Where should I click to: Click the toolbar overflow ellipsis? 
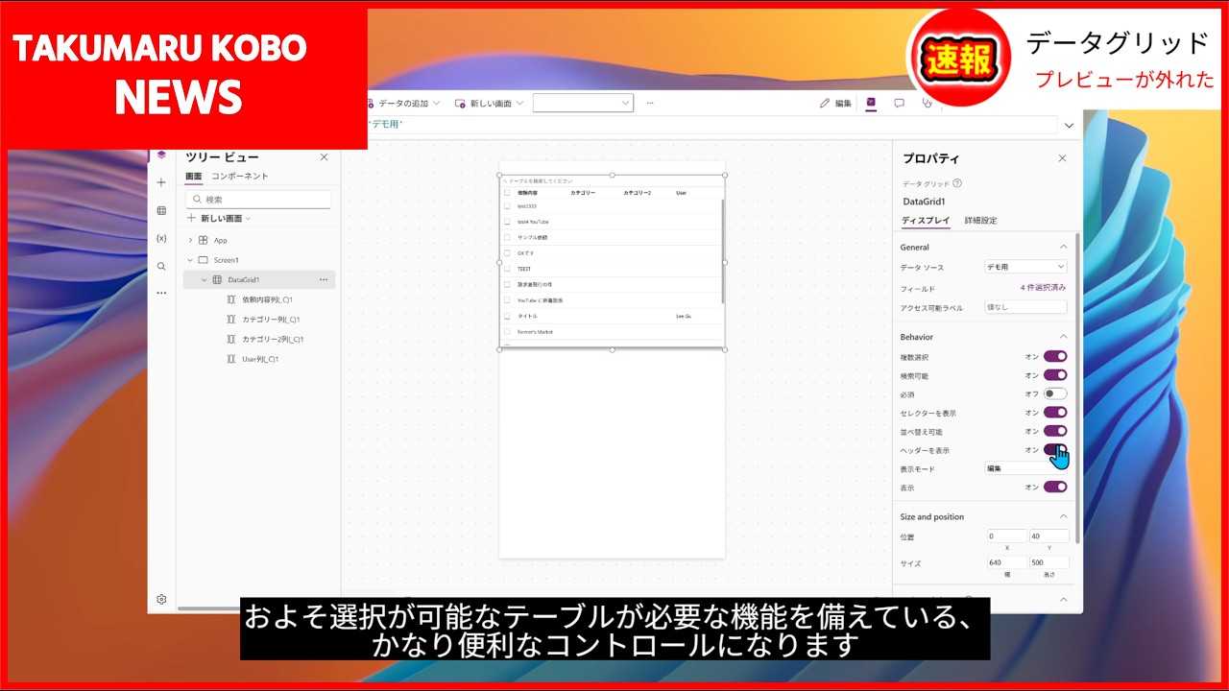coord(650,103)
